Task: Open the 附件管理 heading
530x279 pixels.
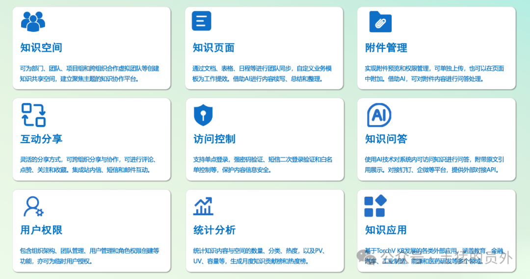Action: click(386, 48)
